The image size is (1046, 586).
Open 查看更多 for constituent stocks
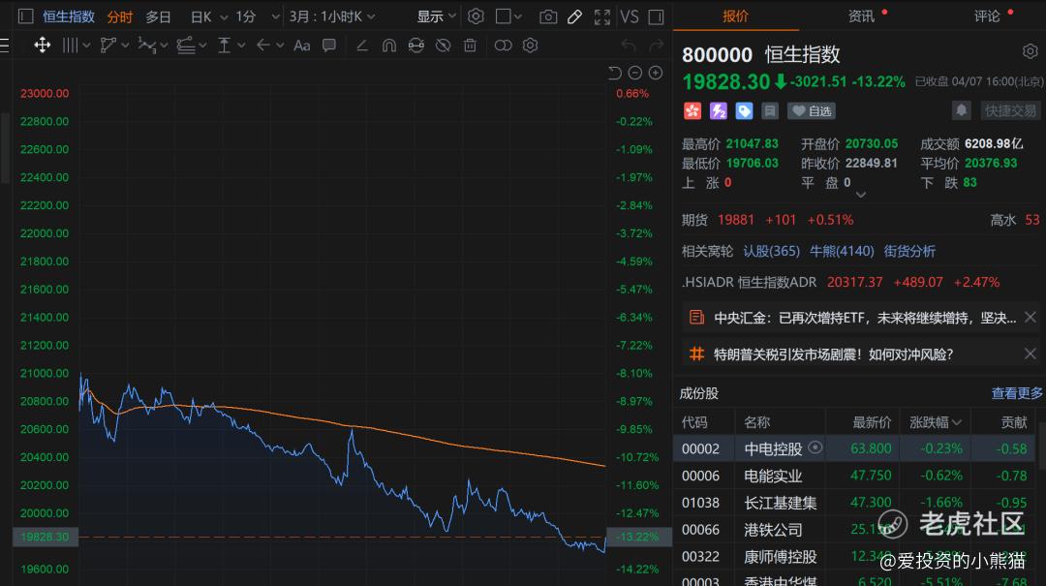click(1017, 393)
